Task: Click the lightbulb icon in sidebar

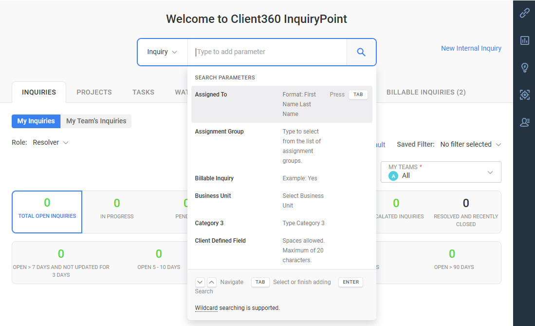Action: pos(524,68)
